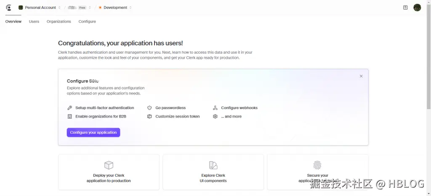Viewport: 431px width, 196px height.
Task: Dismiss the Configure panel with X
Action: tap(361, 76)
